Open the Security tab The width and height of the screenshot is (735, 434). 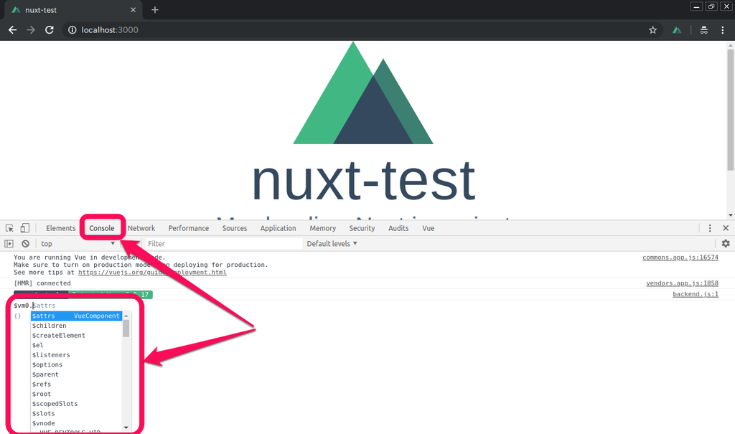point(362,228)
